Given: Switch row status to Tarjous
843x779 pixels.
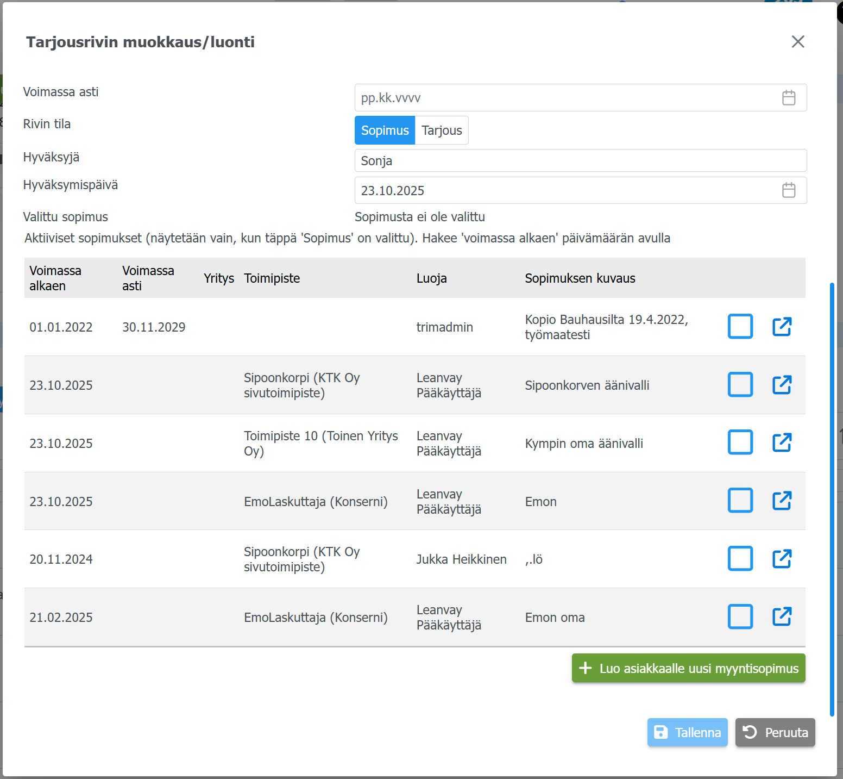Looking at the screenshot, I should (442, 130).
